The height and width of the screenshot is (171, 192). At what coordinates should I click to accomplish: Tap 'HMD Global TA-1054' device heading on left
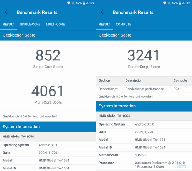click(x=18, y=137)
